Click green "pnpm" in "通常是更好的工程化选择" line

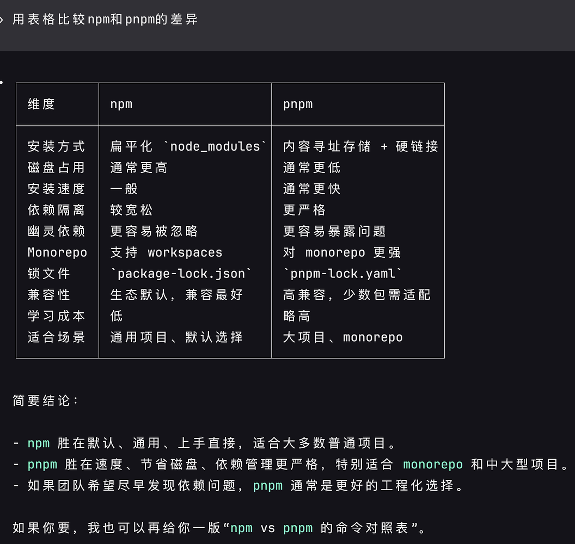tap(268, 486)
